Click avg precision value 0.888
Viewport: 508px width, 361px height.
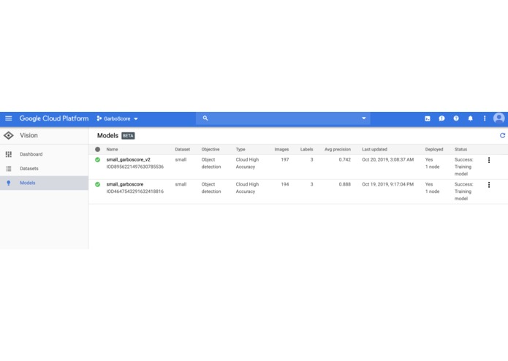coord(345,184)
